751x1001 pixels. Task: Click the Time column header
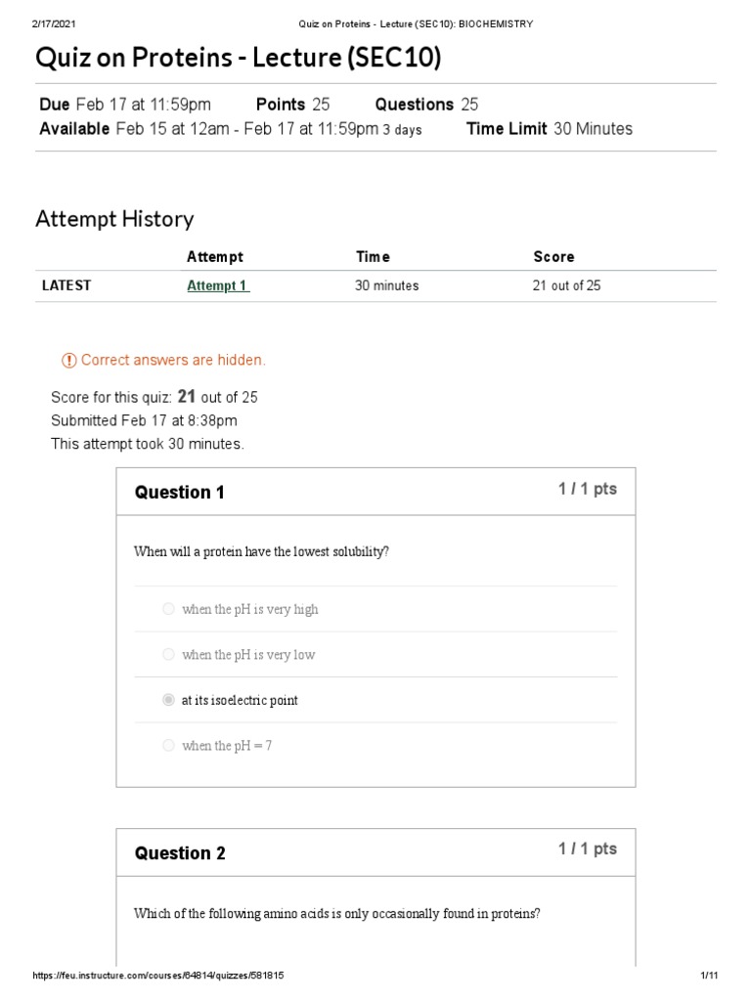373,257
